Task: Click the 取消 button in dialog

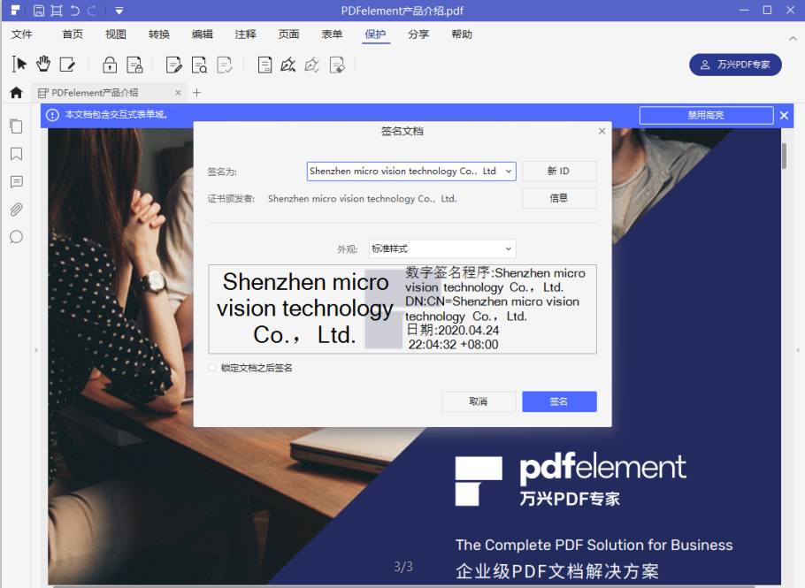Action: point(479,401)
